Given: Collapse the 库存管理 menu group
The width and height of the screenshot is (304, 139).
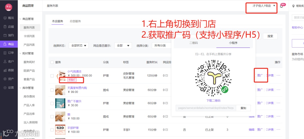Looking at the screenshot, I should (x=27, y=88).
